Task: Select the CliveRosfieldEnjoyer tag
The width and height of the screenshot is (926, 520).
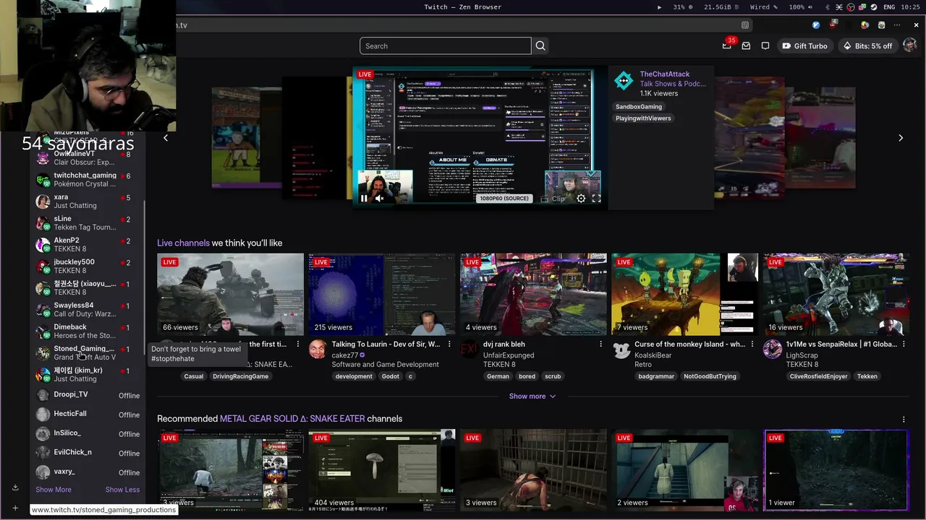Action: pyautogui.click(x=819, y=376)
